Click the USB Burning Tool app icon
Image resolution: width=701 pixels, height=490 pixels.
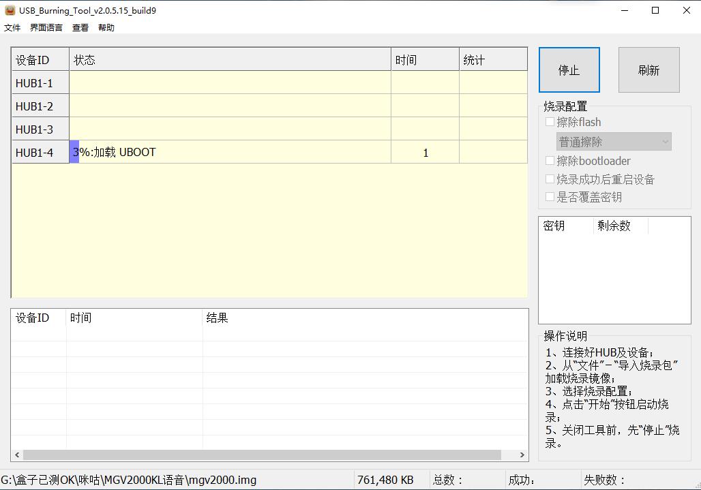[x=10, y=10]
